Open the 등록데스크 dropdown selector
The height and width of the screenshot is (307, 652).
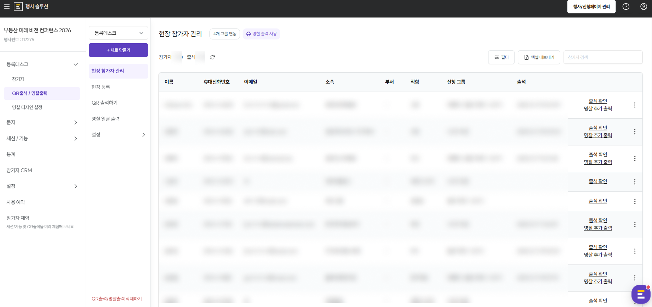(x=118, y=33)
